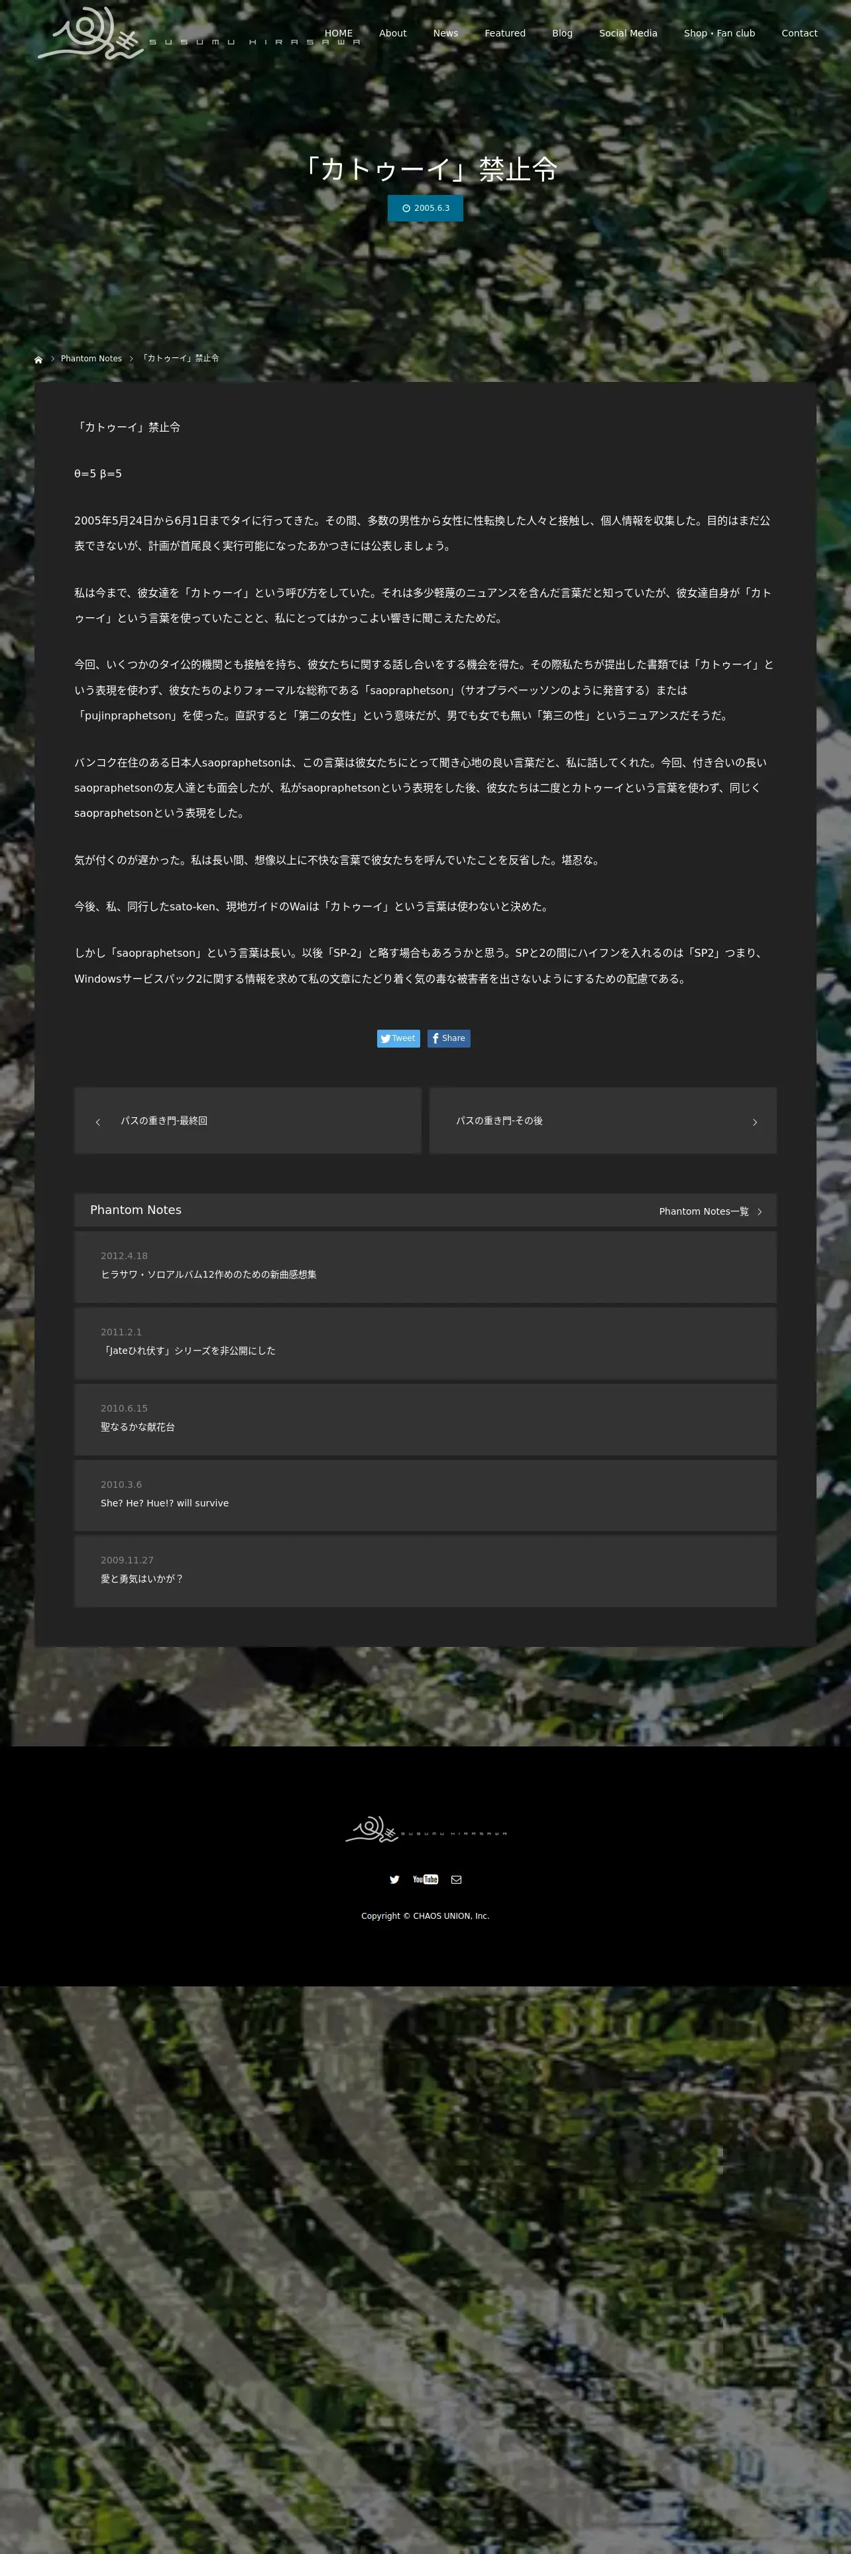The image size is (851, 2554).
Task: Open post She? He? Hue!? will survive
Action: [x=164, y=1503]
